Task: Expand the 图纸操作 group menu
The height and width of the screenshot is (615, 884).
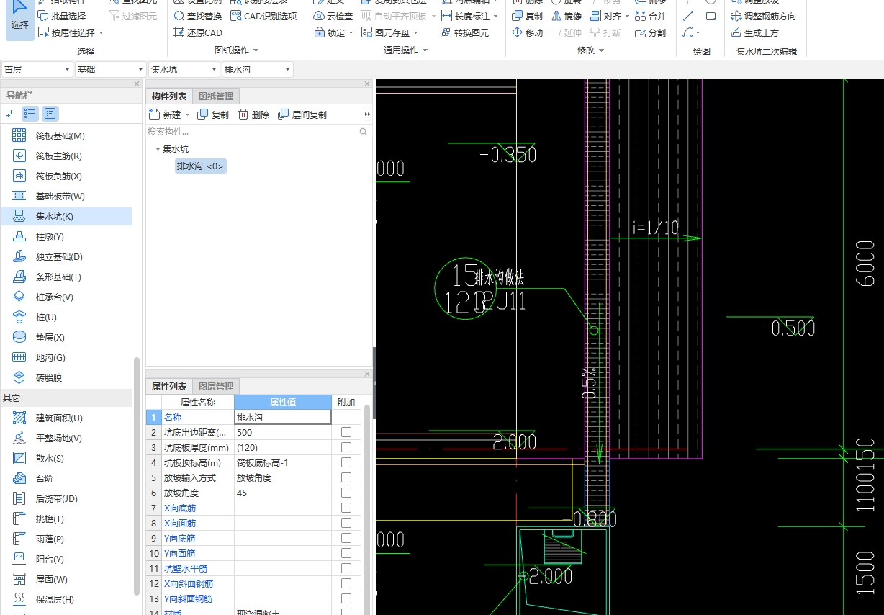Action: pos(256,50)
